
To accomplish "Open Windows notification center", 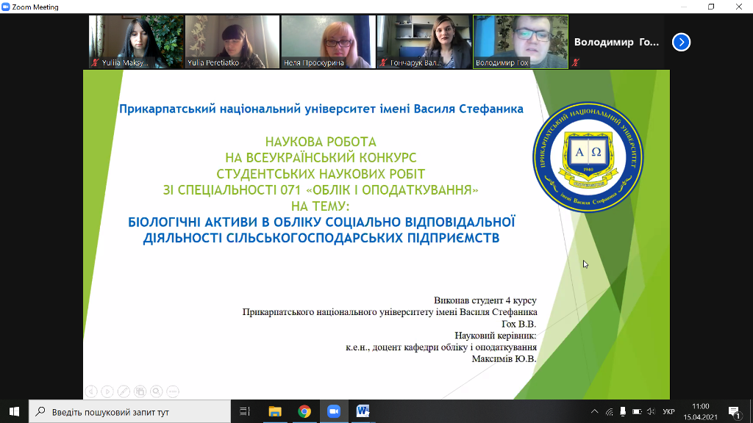I will (733, 411).
